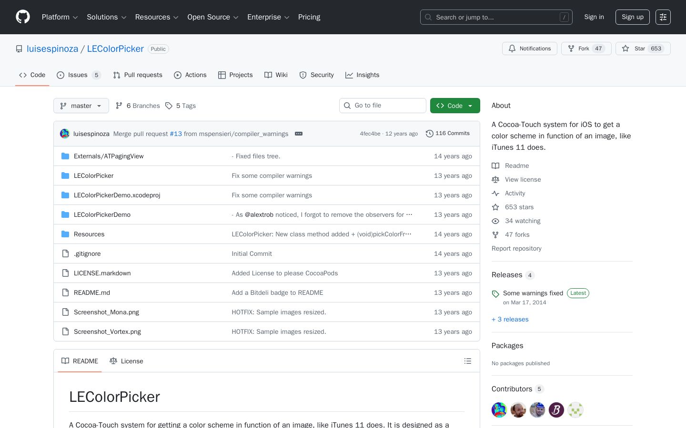Image resolution: width=686 pixels, height=428 pixels.
Task: Click the Report repository link
Action: coord(516,249)
